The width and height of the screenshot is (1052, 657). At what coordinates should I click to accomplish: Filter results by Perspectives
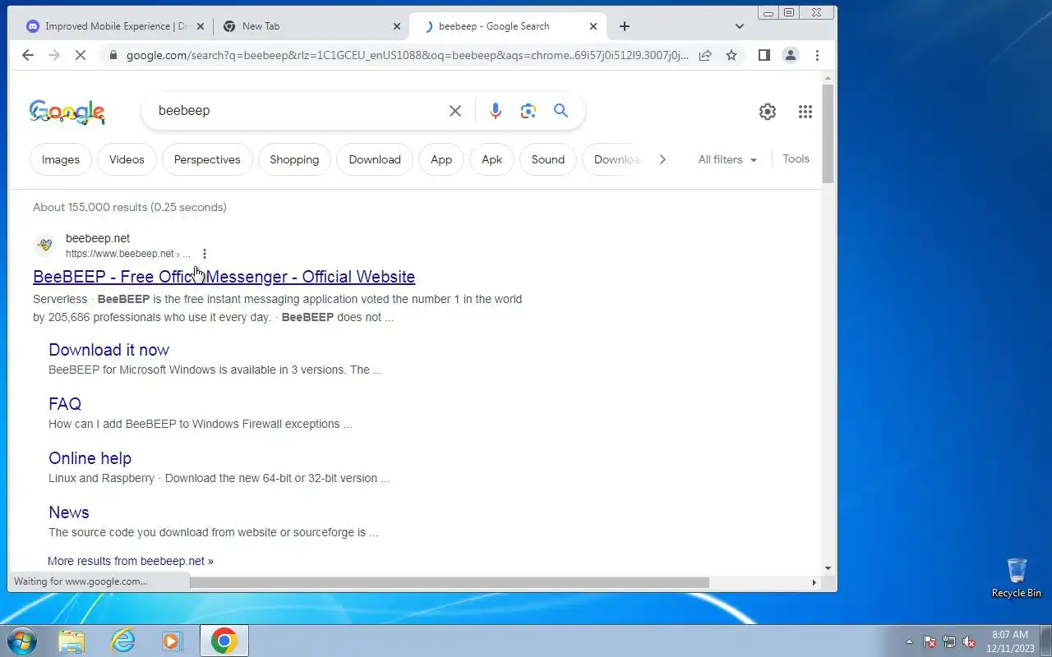tap(207, 159)
